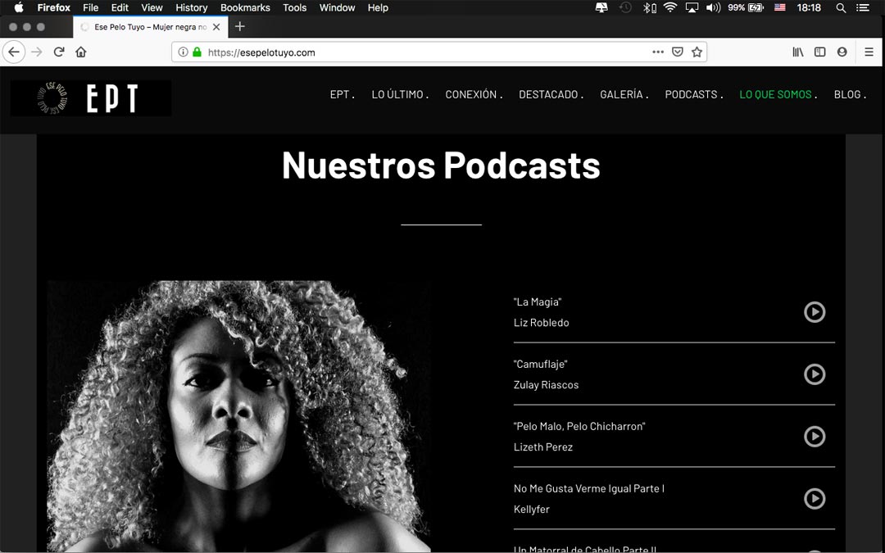Viewport: 885px width, 553px height.
Task: Open page actions three-dot menu
Action: tap(658, 52)
